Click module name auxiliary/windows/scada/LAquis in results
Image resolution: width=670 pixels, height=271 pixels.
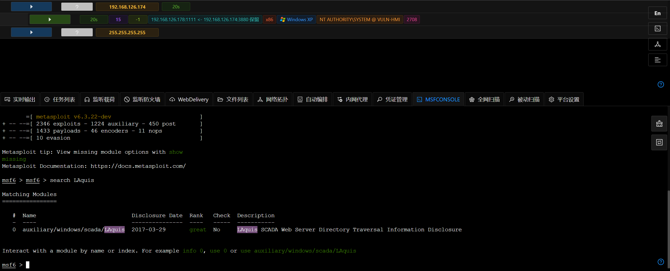tap(74, 229)
